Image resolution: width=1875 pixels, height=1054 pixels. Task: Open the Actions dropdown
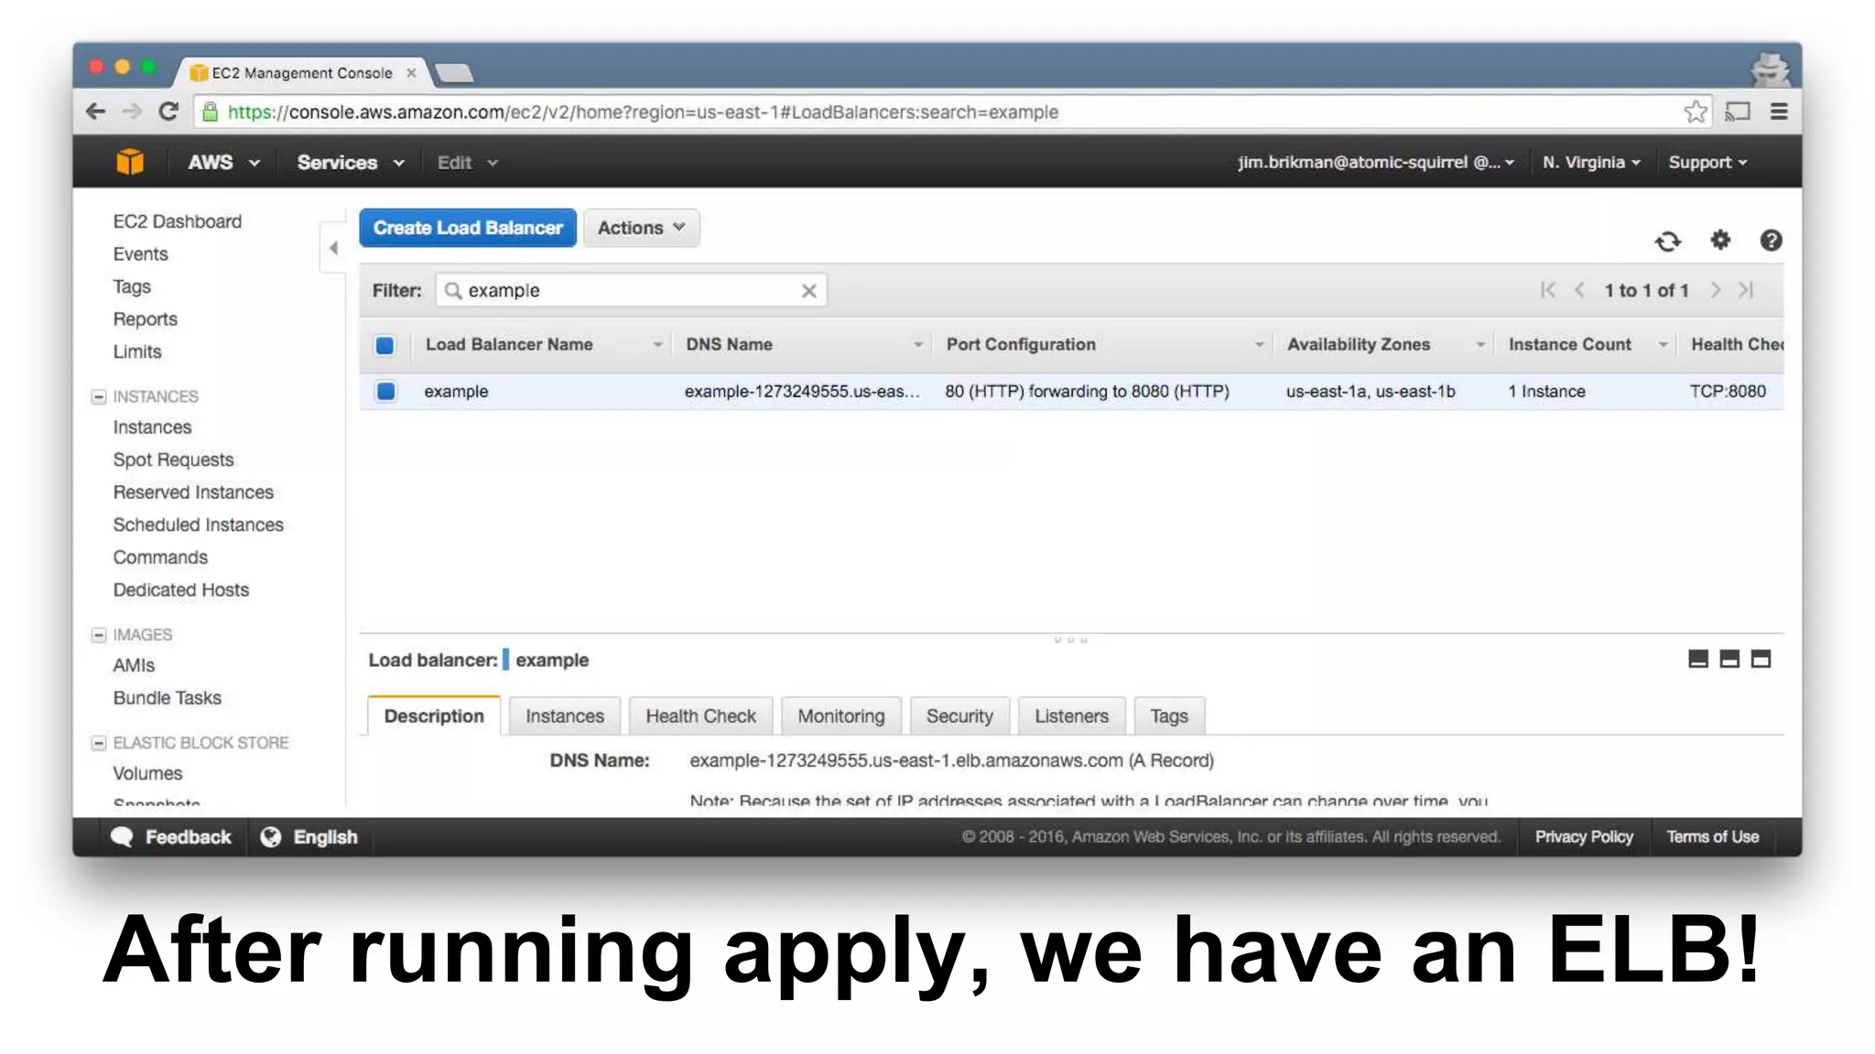[x=641, y=228]
